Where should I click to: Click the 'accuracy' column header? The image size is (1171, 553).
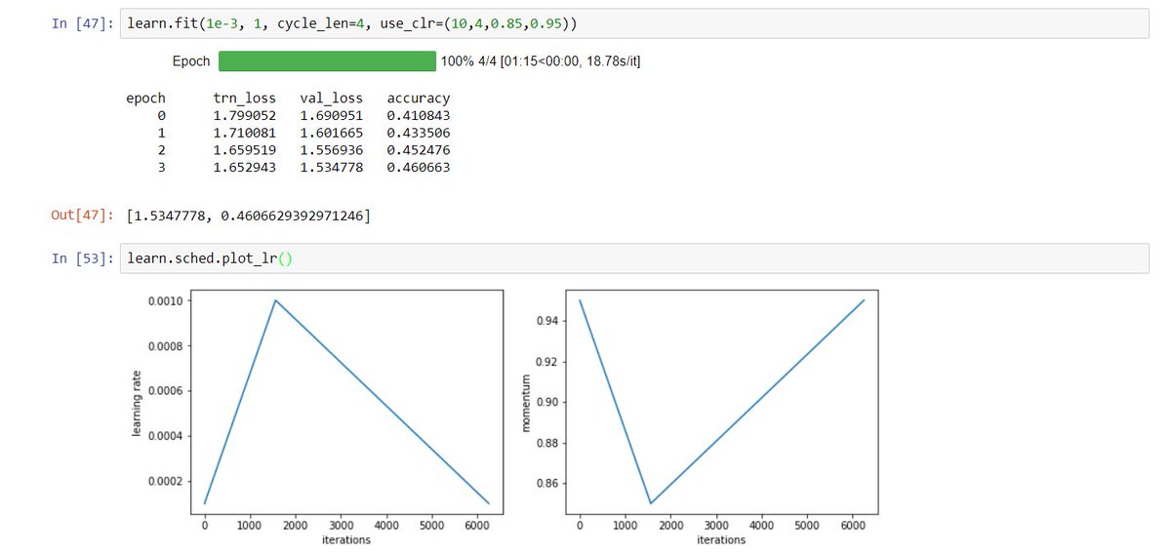tap(419, 99)
